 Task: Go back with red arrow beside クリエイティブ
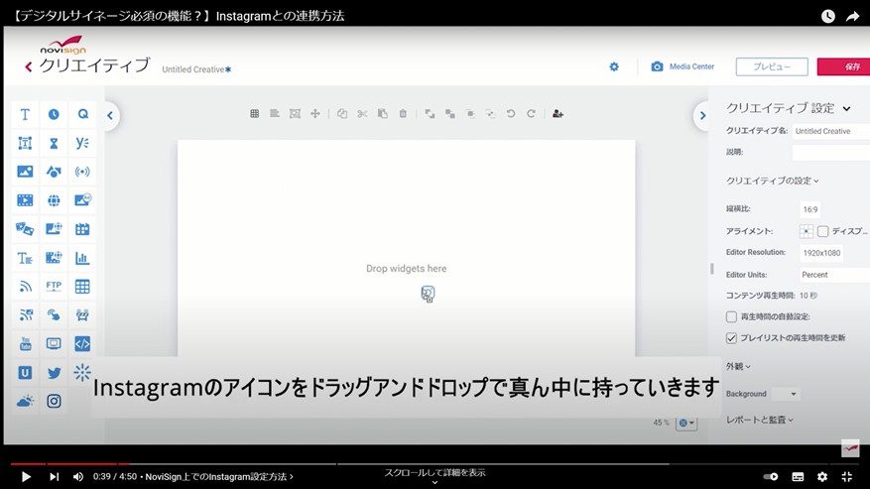click(29, 67)
